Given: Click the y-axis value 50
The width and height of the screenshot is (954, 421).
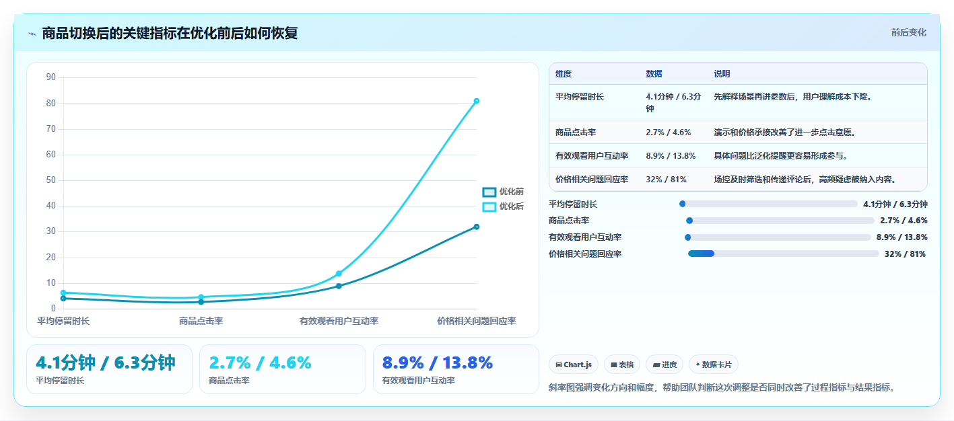Looking at the screenshot, I should (51, 180).
